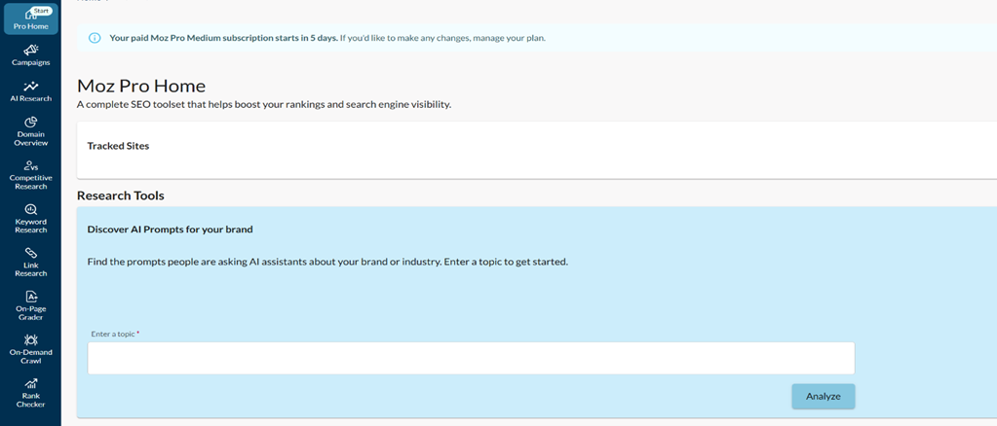Screen dimensions: 997x426
Task: Open Keyword Research magnifier icon
Action: point(30,209)
